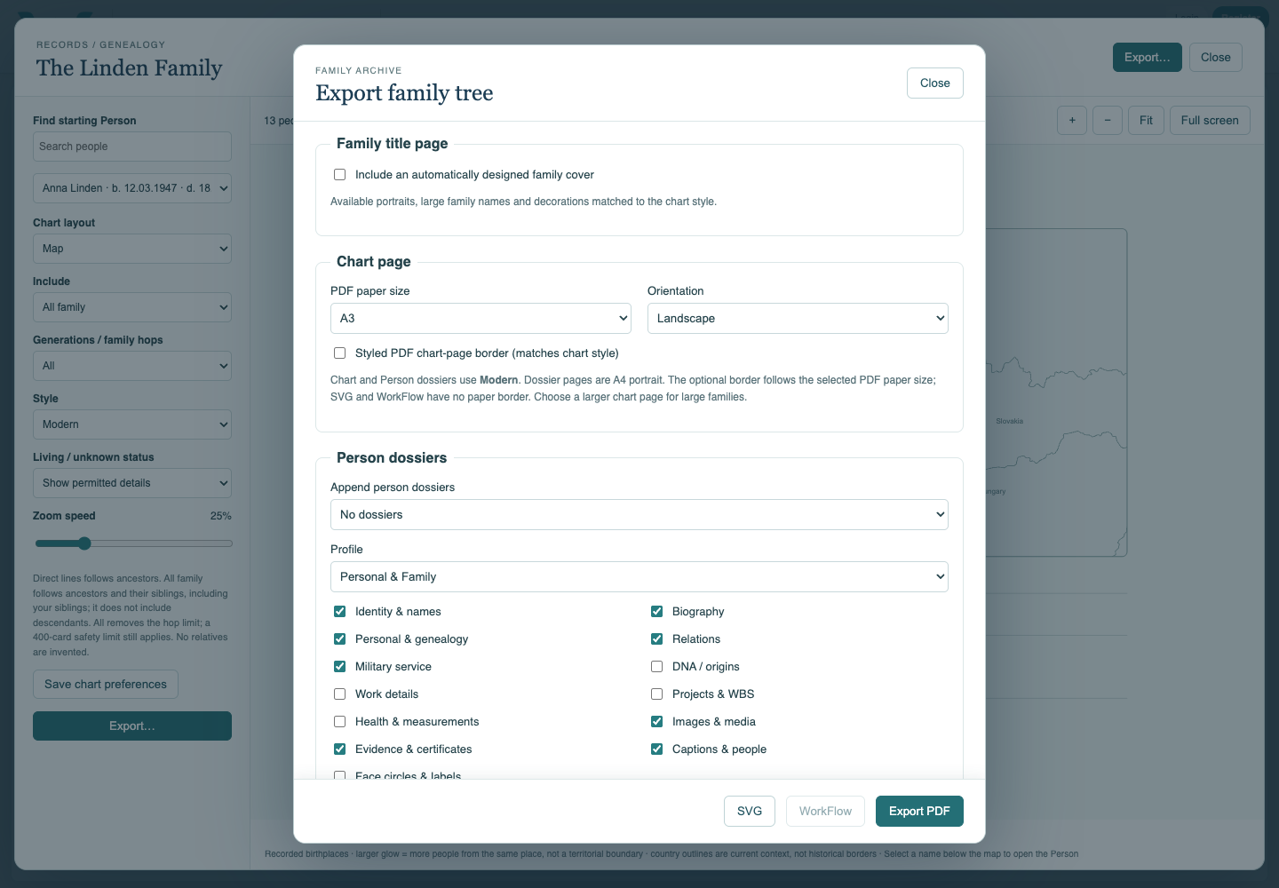Open PDF paper size dropdown

pyautogui.click(x=481, y=319)
